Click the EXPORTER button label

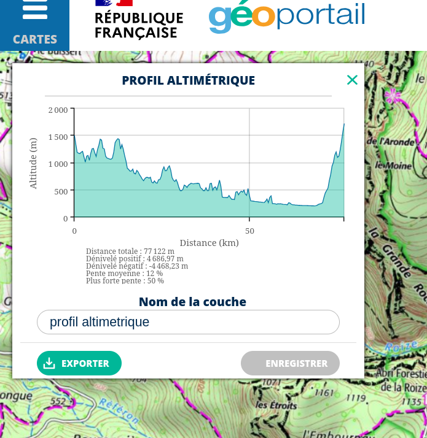click(x=85, y=363)
